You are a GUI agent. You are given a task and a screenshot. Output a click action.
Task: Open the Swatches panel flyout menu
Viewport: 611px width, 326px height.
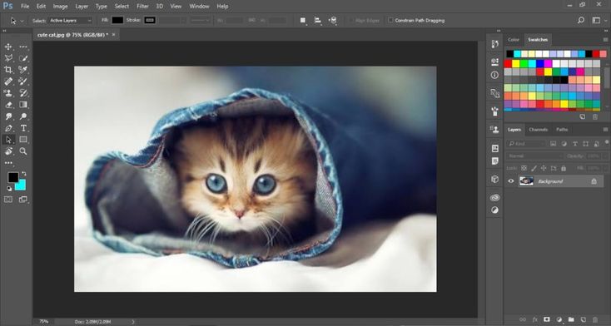605,40
